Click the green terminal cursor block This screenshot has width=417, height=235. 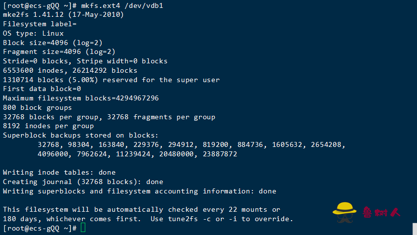click(83, 228)
